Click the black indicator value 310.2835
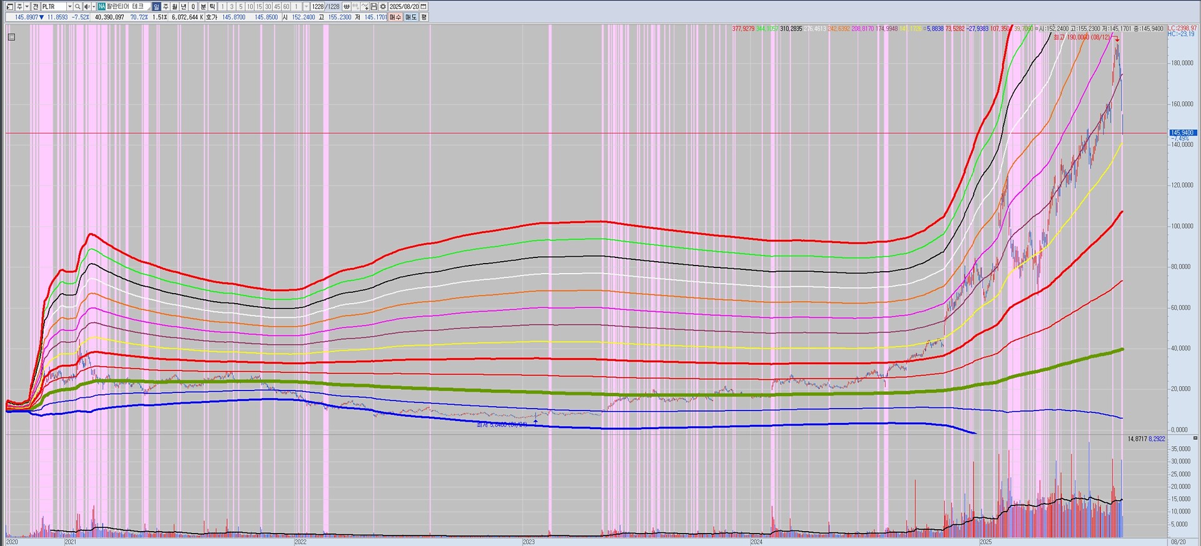1201x546 pixels. point(791,29)
